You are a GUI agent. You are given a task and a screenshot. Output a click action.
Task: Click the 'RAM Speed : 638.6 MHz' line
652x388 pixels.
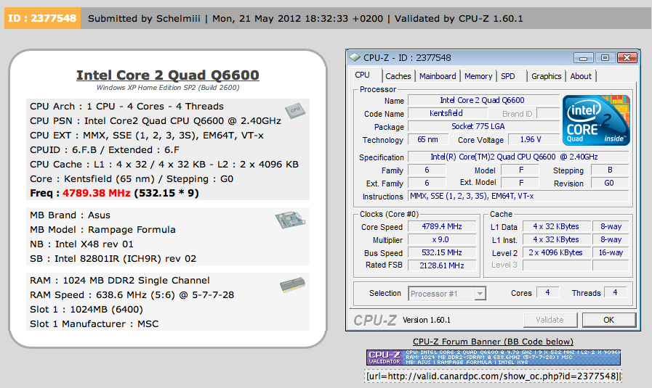click(x=132, y=294)
